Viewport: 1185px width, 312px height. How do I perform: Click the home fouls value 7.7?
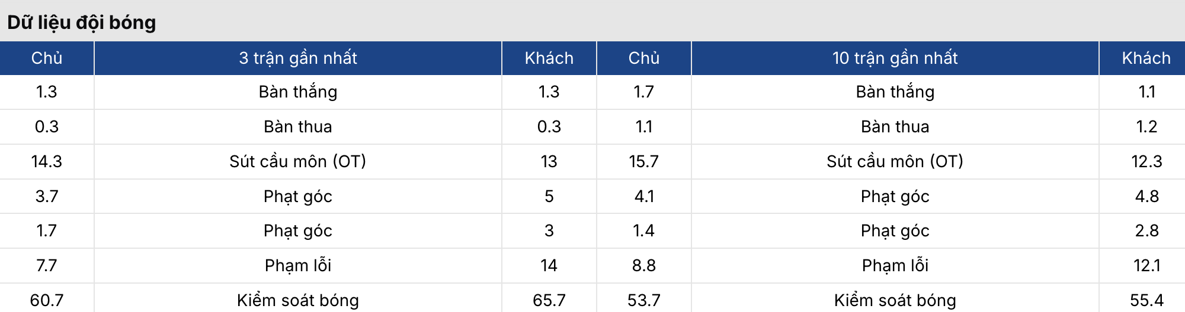tap(47, 265)
